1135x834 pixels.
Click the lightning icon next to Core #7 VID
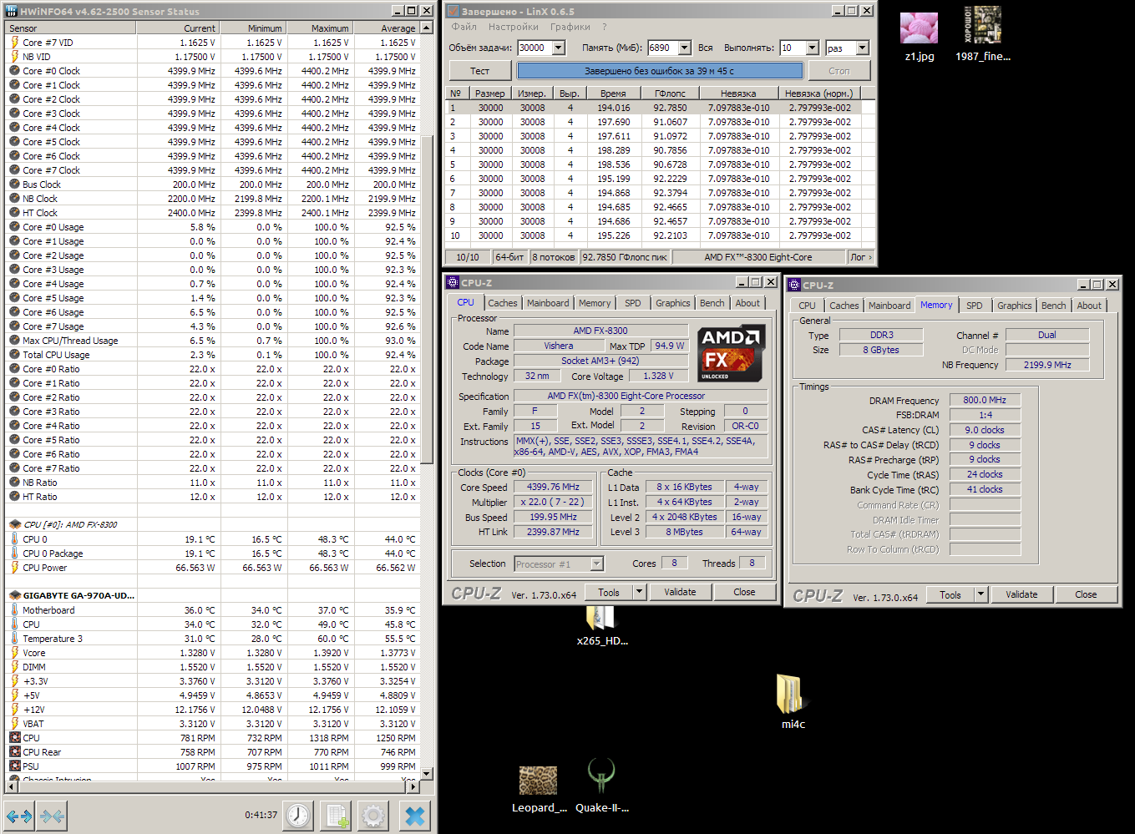tap(14, 43)
